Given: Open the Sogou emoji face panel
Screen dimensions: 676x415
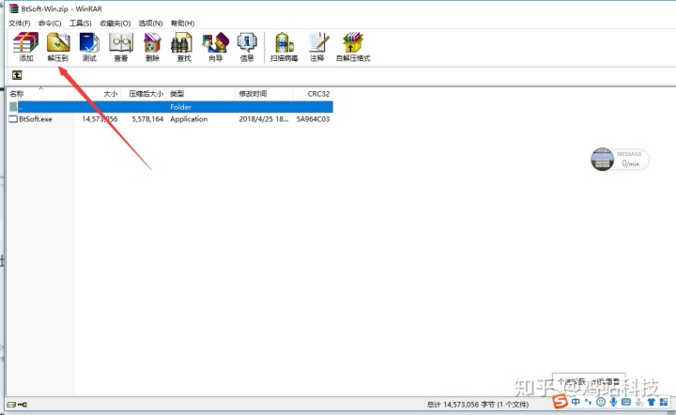Looking at the screenshot, I should click(x=601, y=402).
